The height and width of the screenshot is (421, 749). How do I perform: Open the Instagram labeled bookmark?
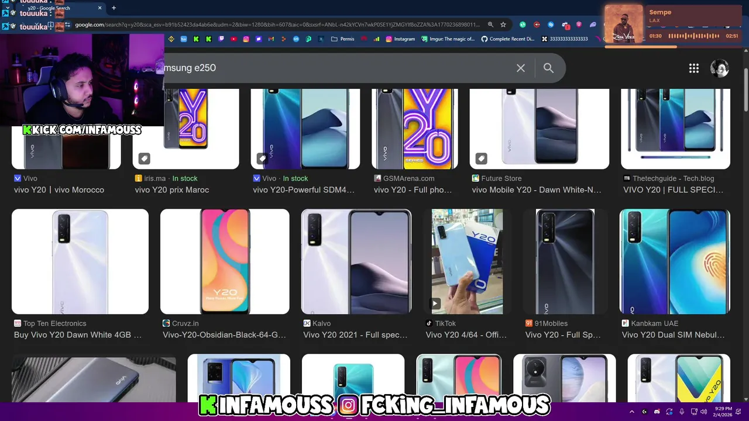[x=400, y=39]
